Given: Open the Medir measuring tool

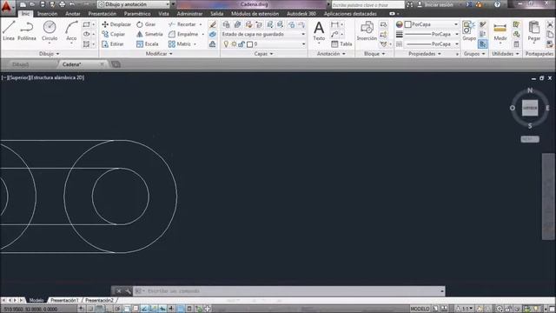Looking at the screenshot, I should (x=500, y=31).
